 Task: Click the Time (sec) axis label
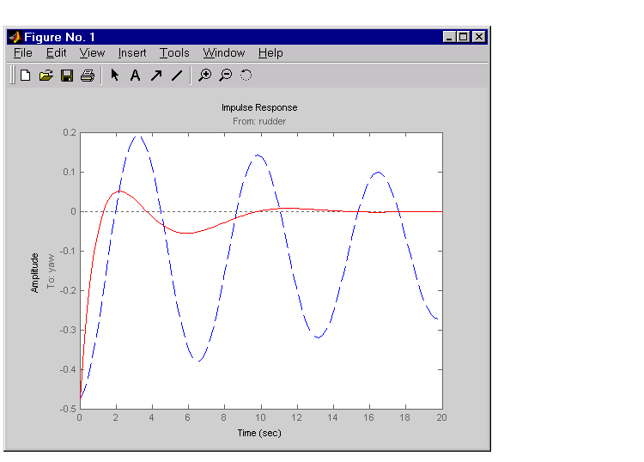tap(259, 432)
